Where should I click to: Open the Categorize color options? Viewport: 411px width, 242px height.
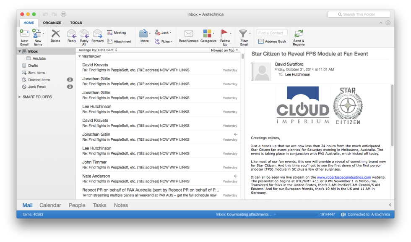(x=208, y=37)
